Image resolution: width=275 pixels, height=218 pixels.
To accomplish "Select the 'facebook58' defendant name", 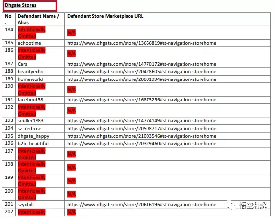I will click(31, 100).
